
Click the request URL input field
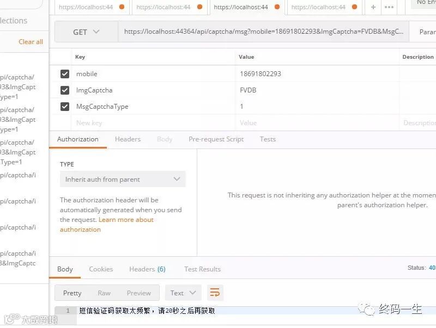[x=263, y=32]
